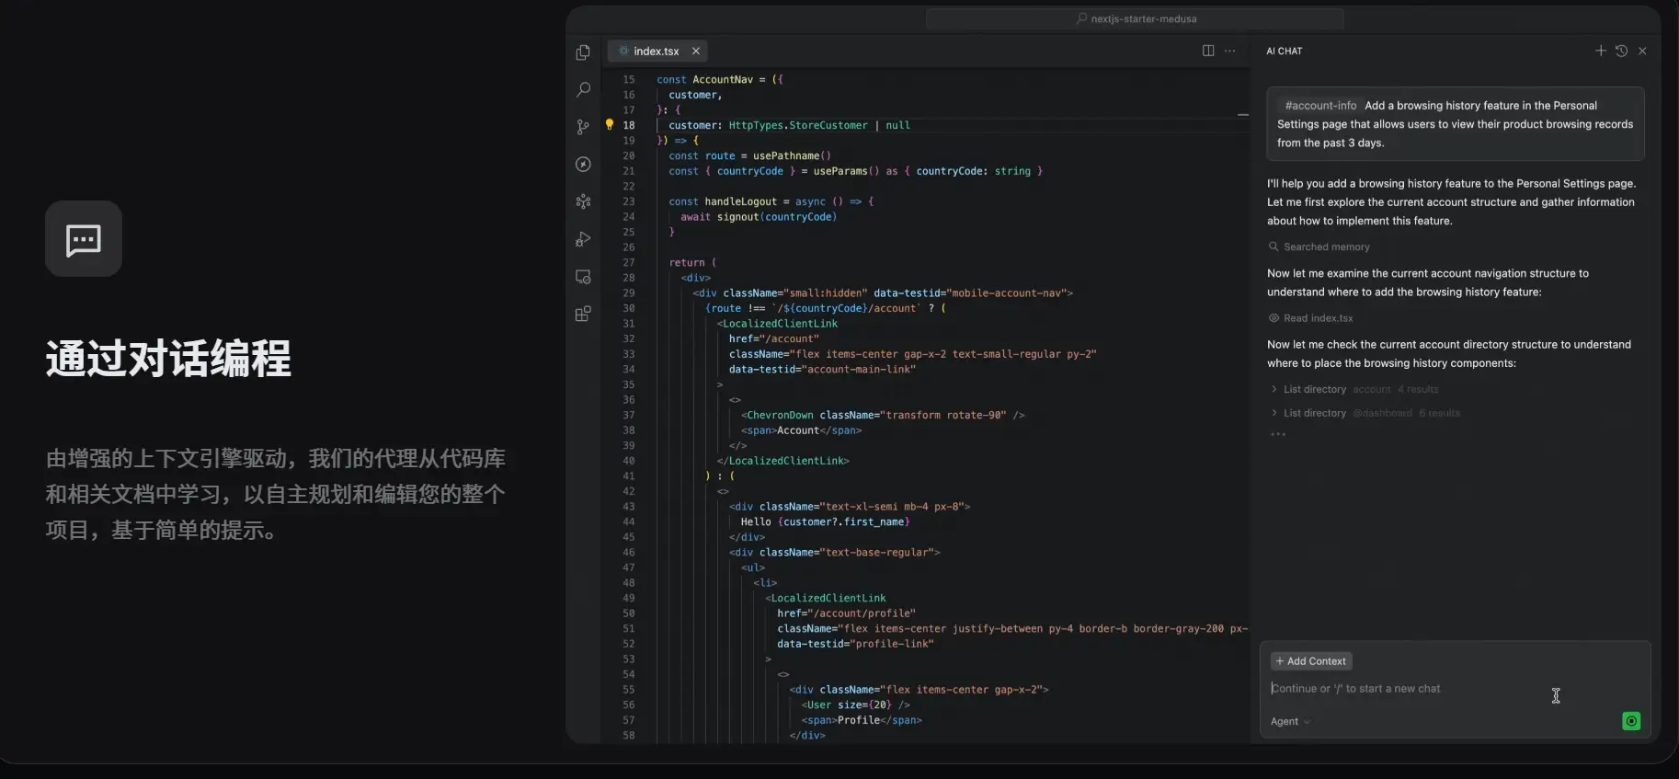Open the Run and Debug icon

click(583, 239)
